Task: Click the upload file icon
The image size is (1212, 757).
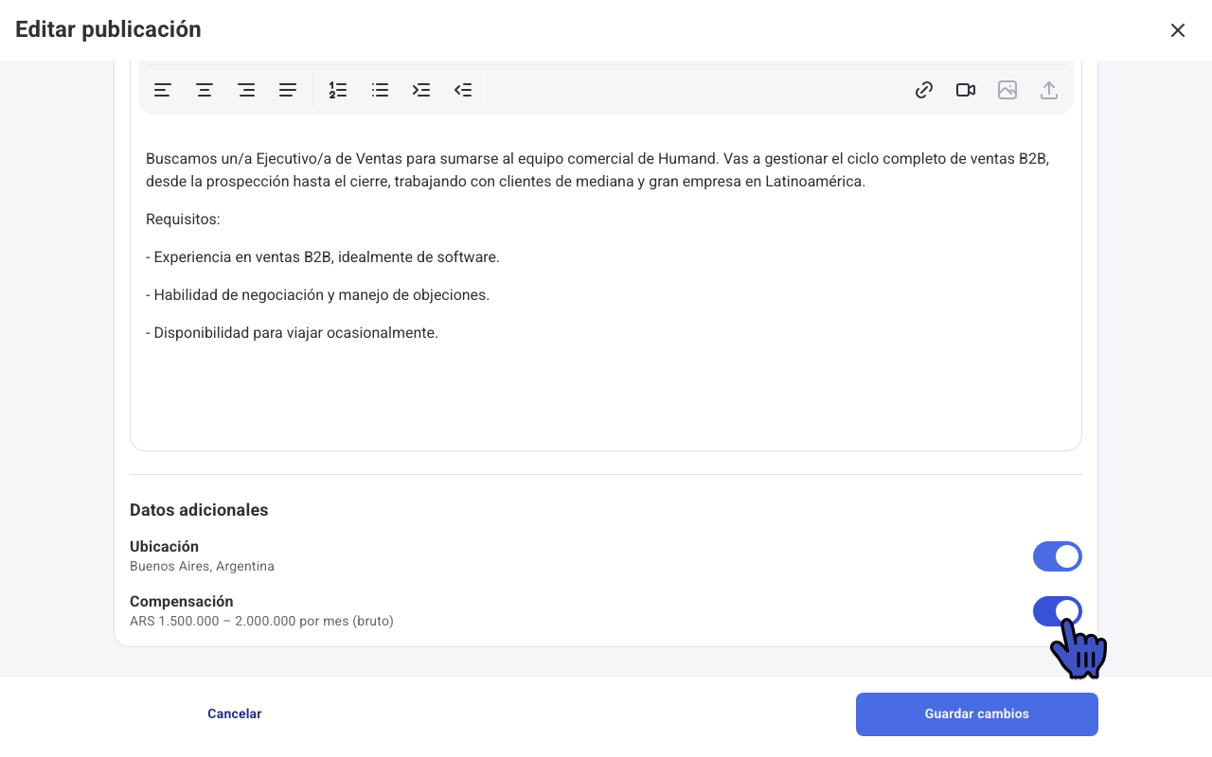Action: click(1049, 90)
